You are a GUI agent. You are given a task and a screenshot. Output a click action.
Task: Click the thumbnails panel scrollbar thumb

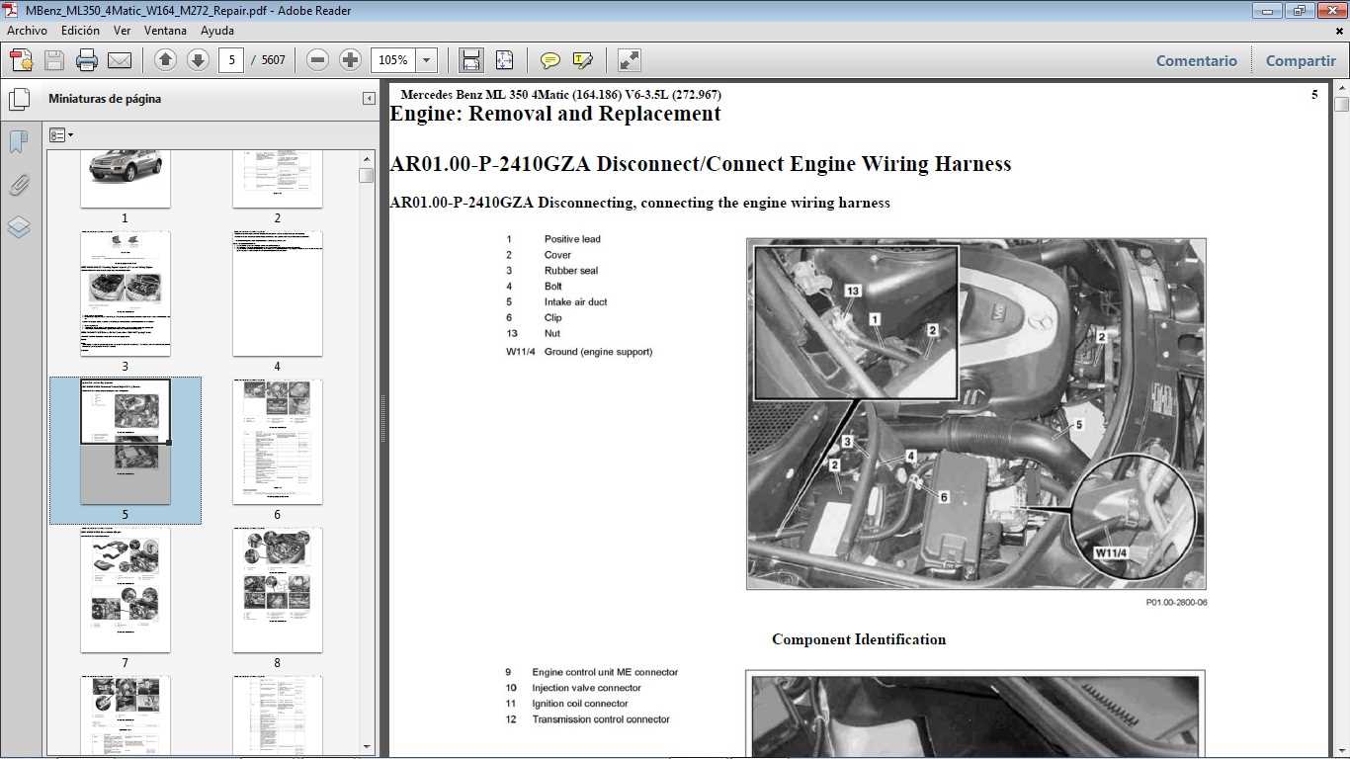tap(367, 175)
